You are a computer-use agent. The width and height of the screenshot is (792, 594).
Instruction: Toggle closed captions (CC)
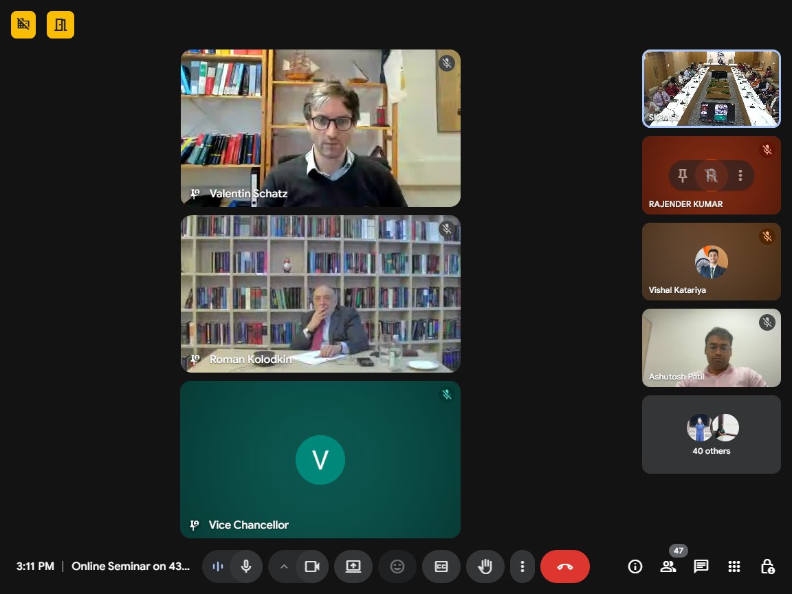(441, 566)
